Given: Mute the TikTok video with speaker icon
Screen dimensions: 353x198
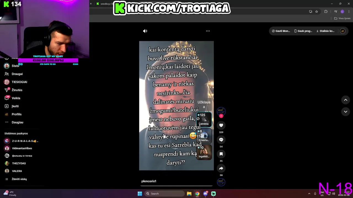Looking at the screenshot, I should (145, 31).
